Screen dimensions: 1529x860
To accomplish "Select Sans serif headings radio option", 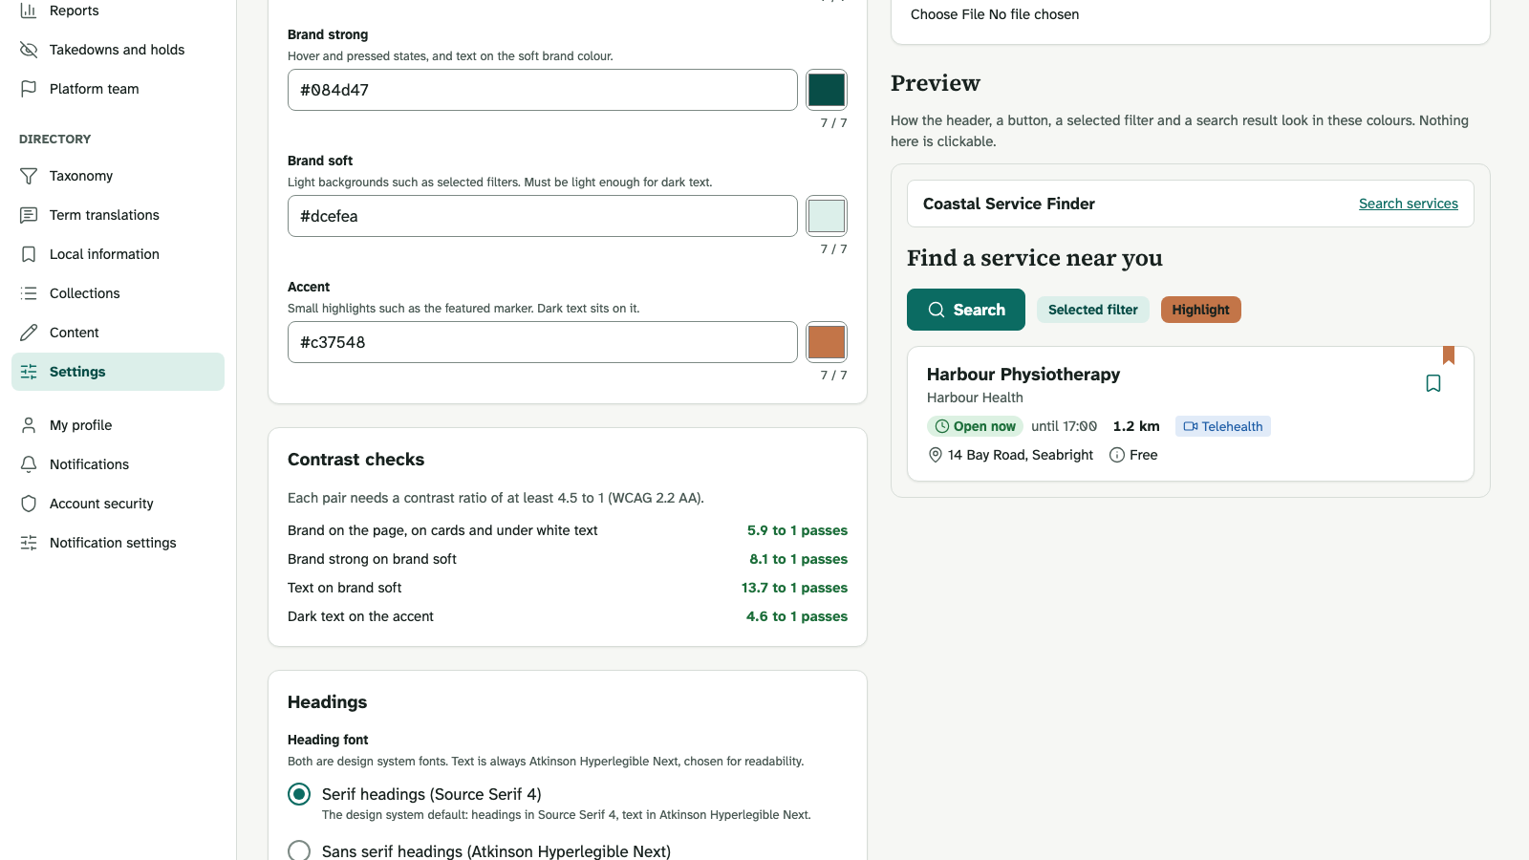I will [299, 851].
